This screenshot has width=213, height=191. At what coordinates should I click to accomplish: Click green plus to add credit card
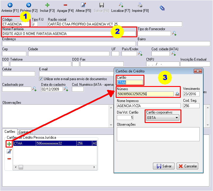(9, 144)
